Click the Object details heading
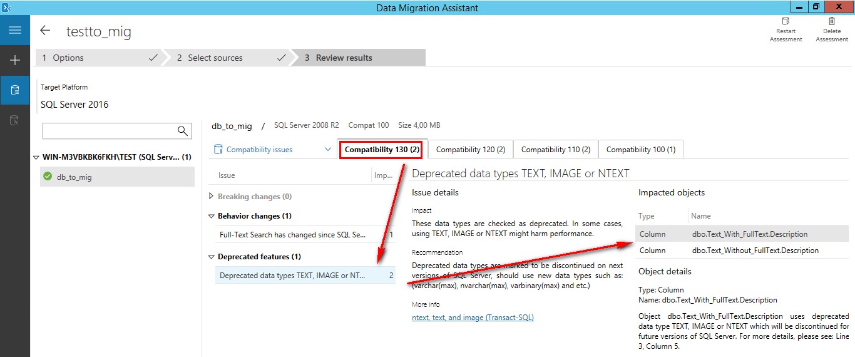The width and height of the screenshot is (855, 357). tap(665, 272)
